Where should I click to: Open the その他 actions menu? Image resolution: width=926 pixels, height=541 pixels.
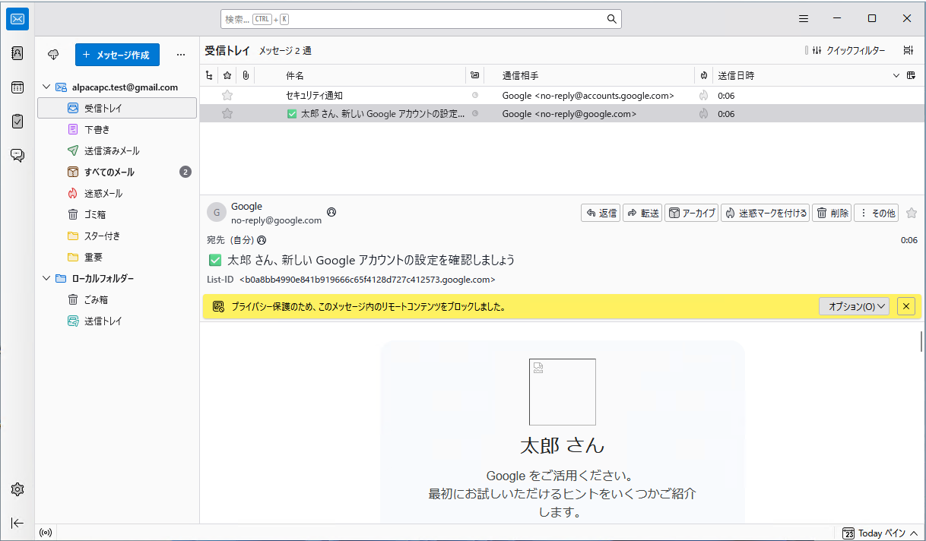pyautogui.click(x=876, y=213)
